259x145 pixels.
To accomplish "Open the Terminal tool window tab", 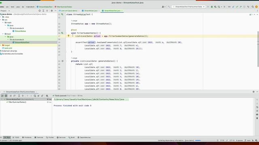I will (39, 137).
